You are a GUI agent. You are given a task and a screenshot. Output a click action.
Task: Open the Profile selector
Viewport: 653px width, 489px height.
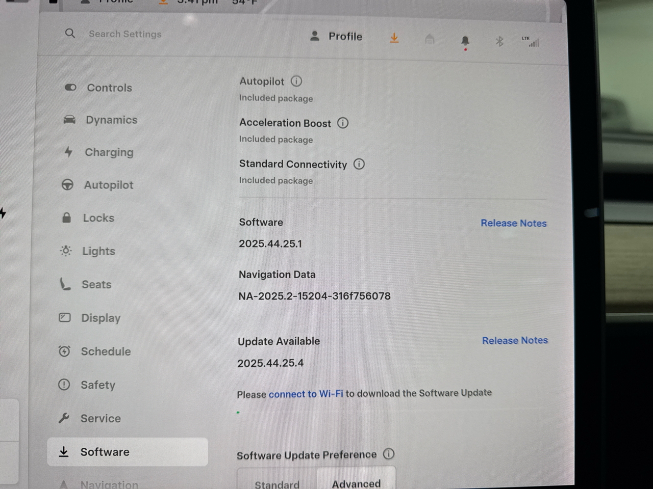336,36
